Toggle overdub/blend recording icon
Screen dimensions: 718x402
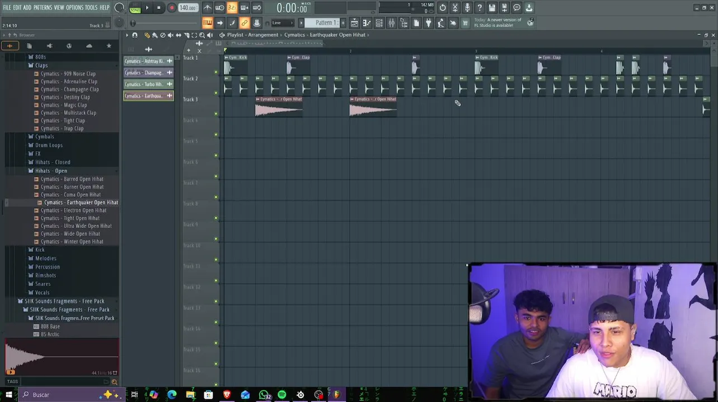pyautogui.click(x=244, y=8)
